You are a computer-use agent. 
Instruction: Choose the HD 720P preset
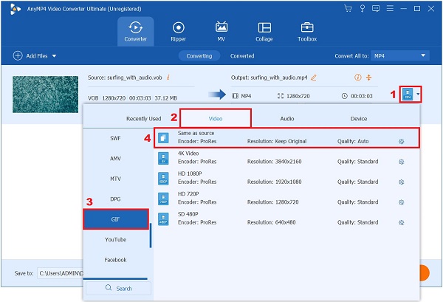point(286,199)
